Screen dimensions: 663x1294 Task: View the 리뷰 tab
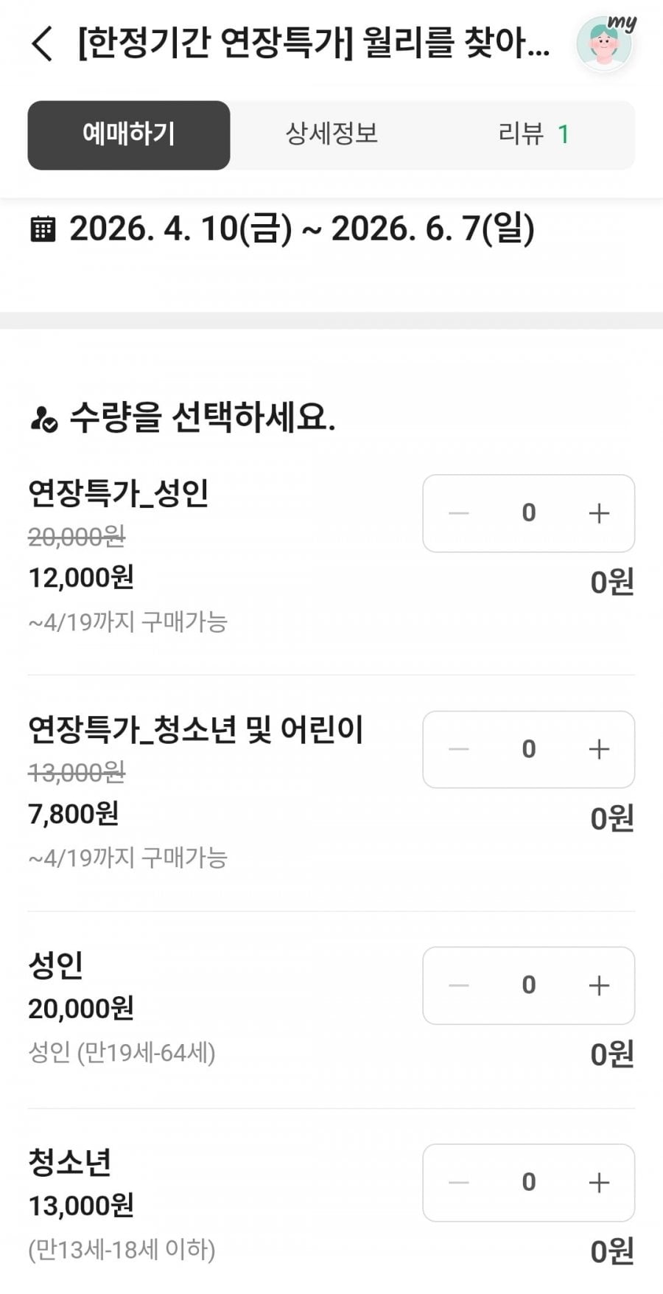[533, 135]
